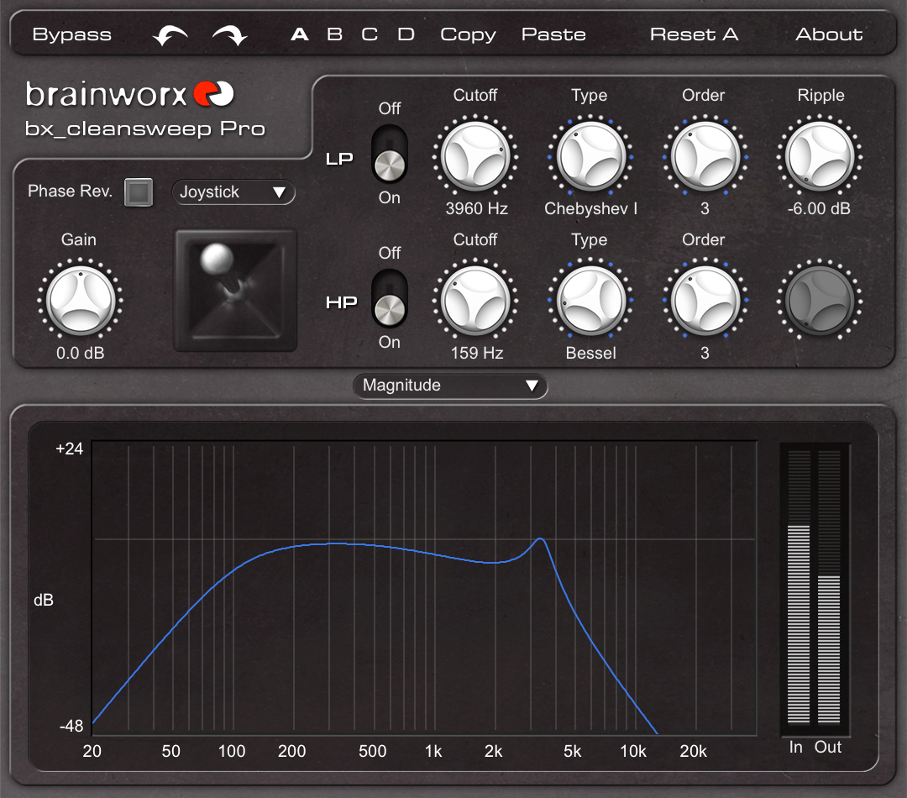907x798 pixels.
Task: Click the disabled knob next to HP Order
Action: 820,300
